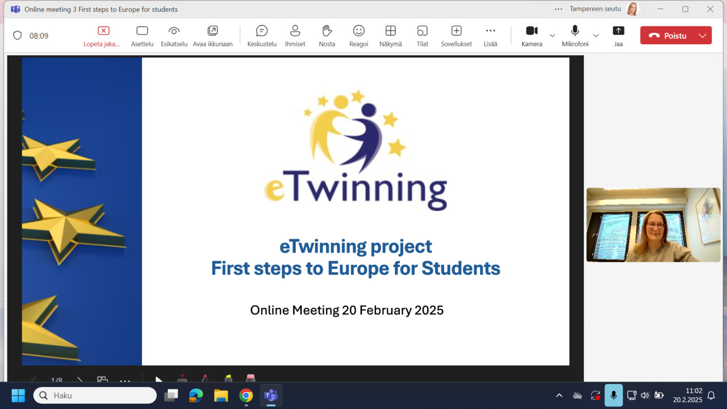
Task: Mute the Mikrofoni microphone
Action: (x=575, y=36)
